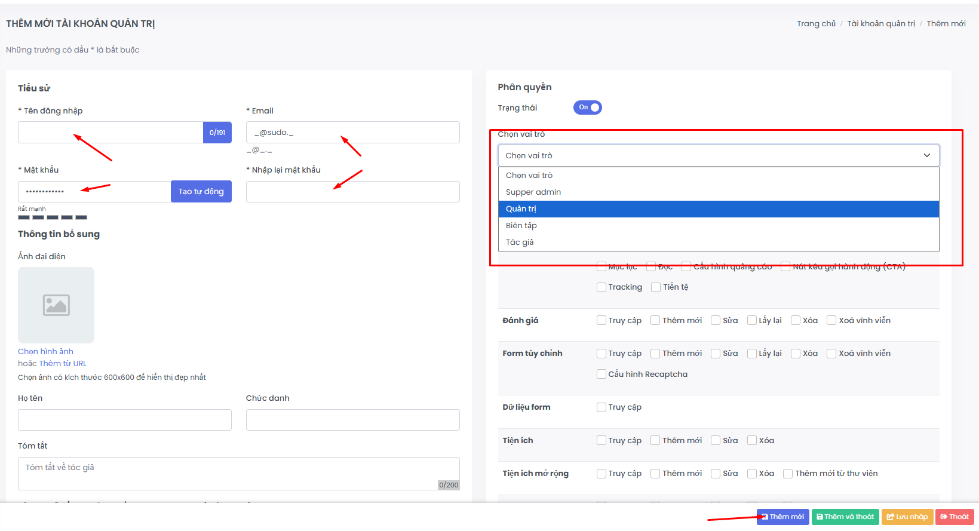Focus the 'Tóm tắt' textarea
The image size is (979, 531).
click(238, 474)
